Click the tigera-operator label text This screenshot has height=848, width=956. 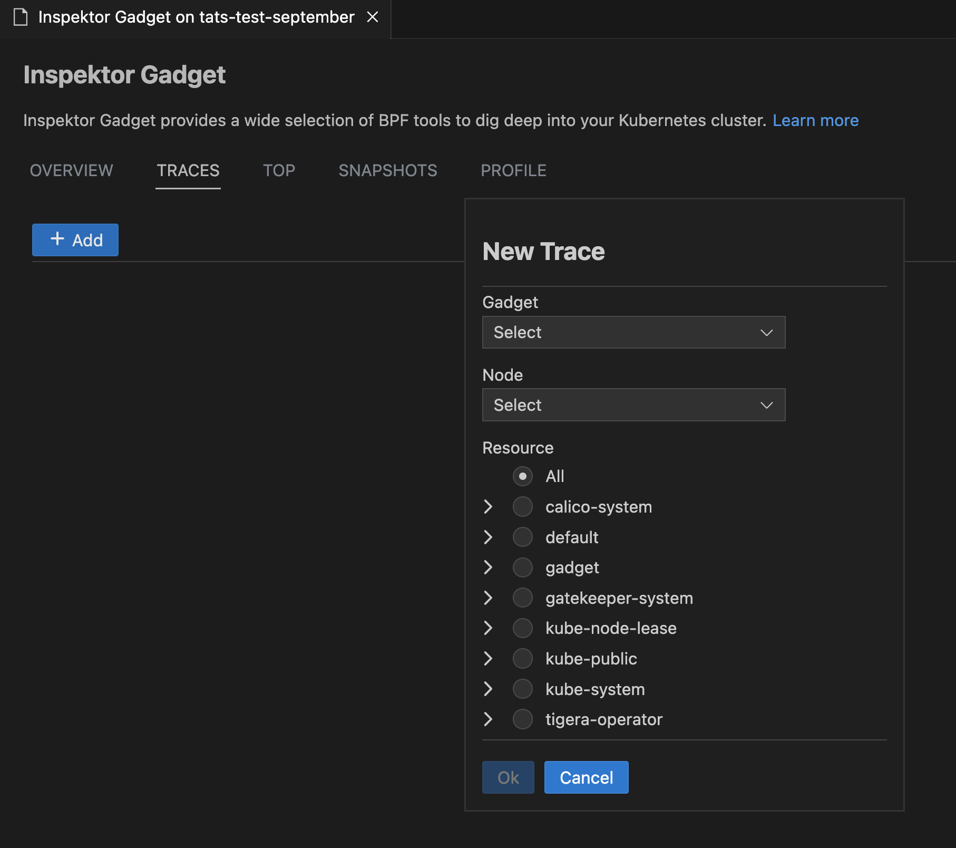coord(604,719)
